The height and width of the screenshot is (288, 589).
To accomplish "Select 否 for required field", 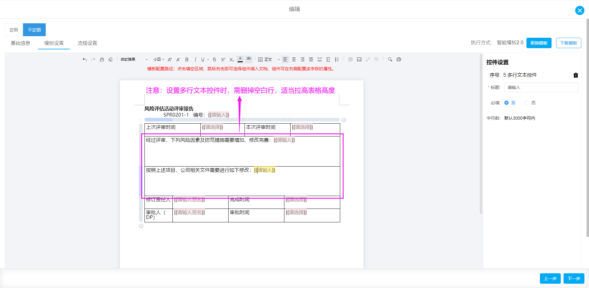I will [527, 103].
